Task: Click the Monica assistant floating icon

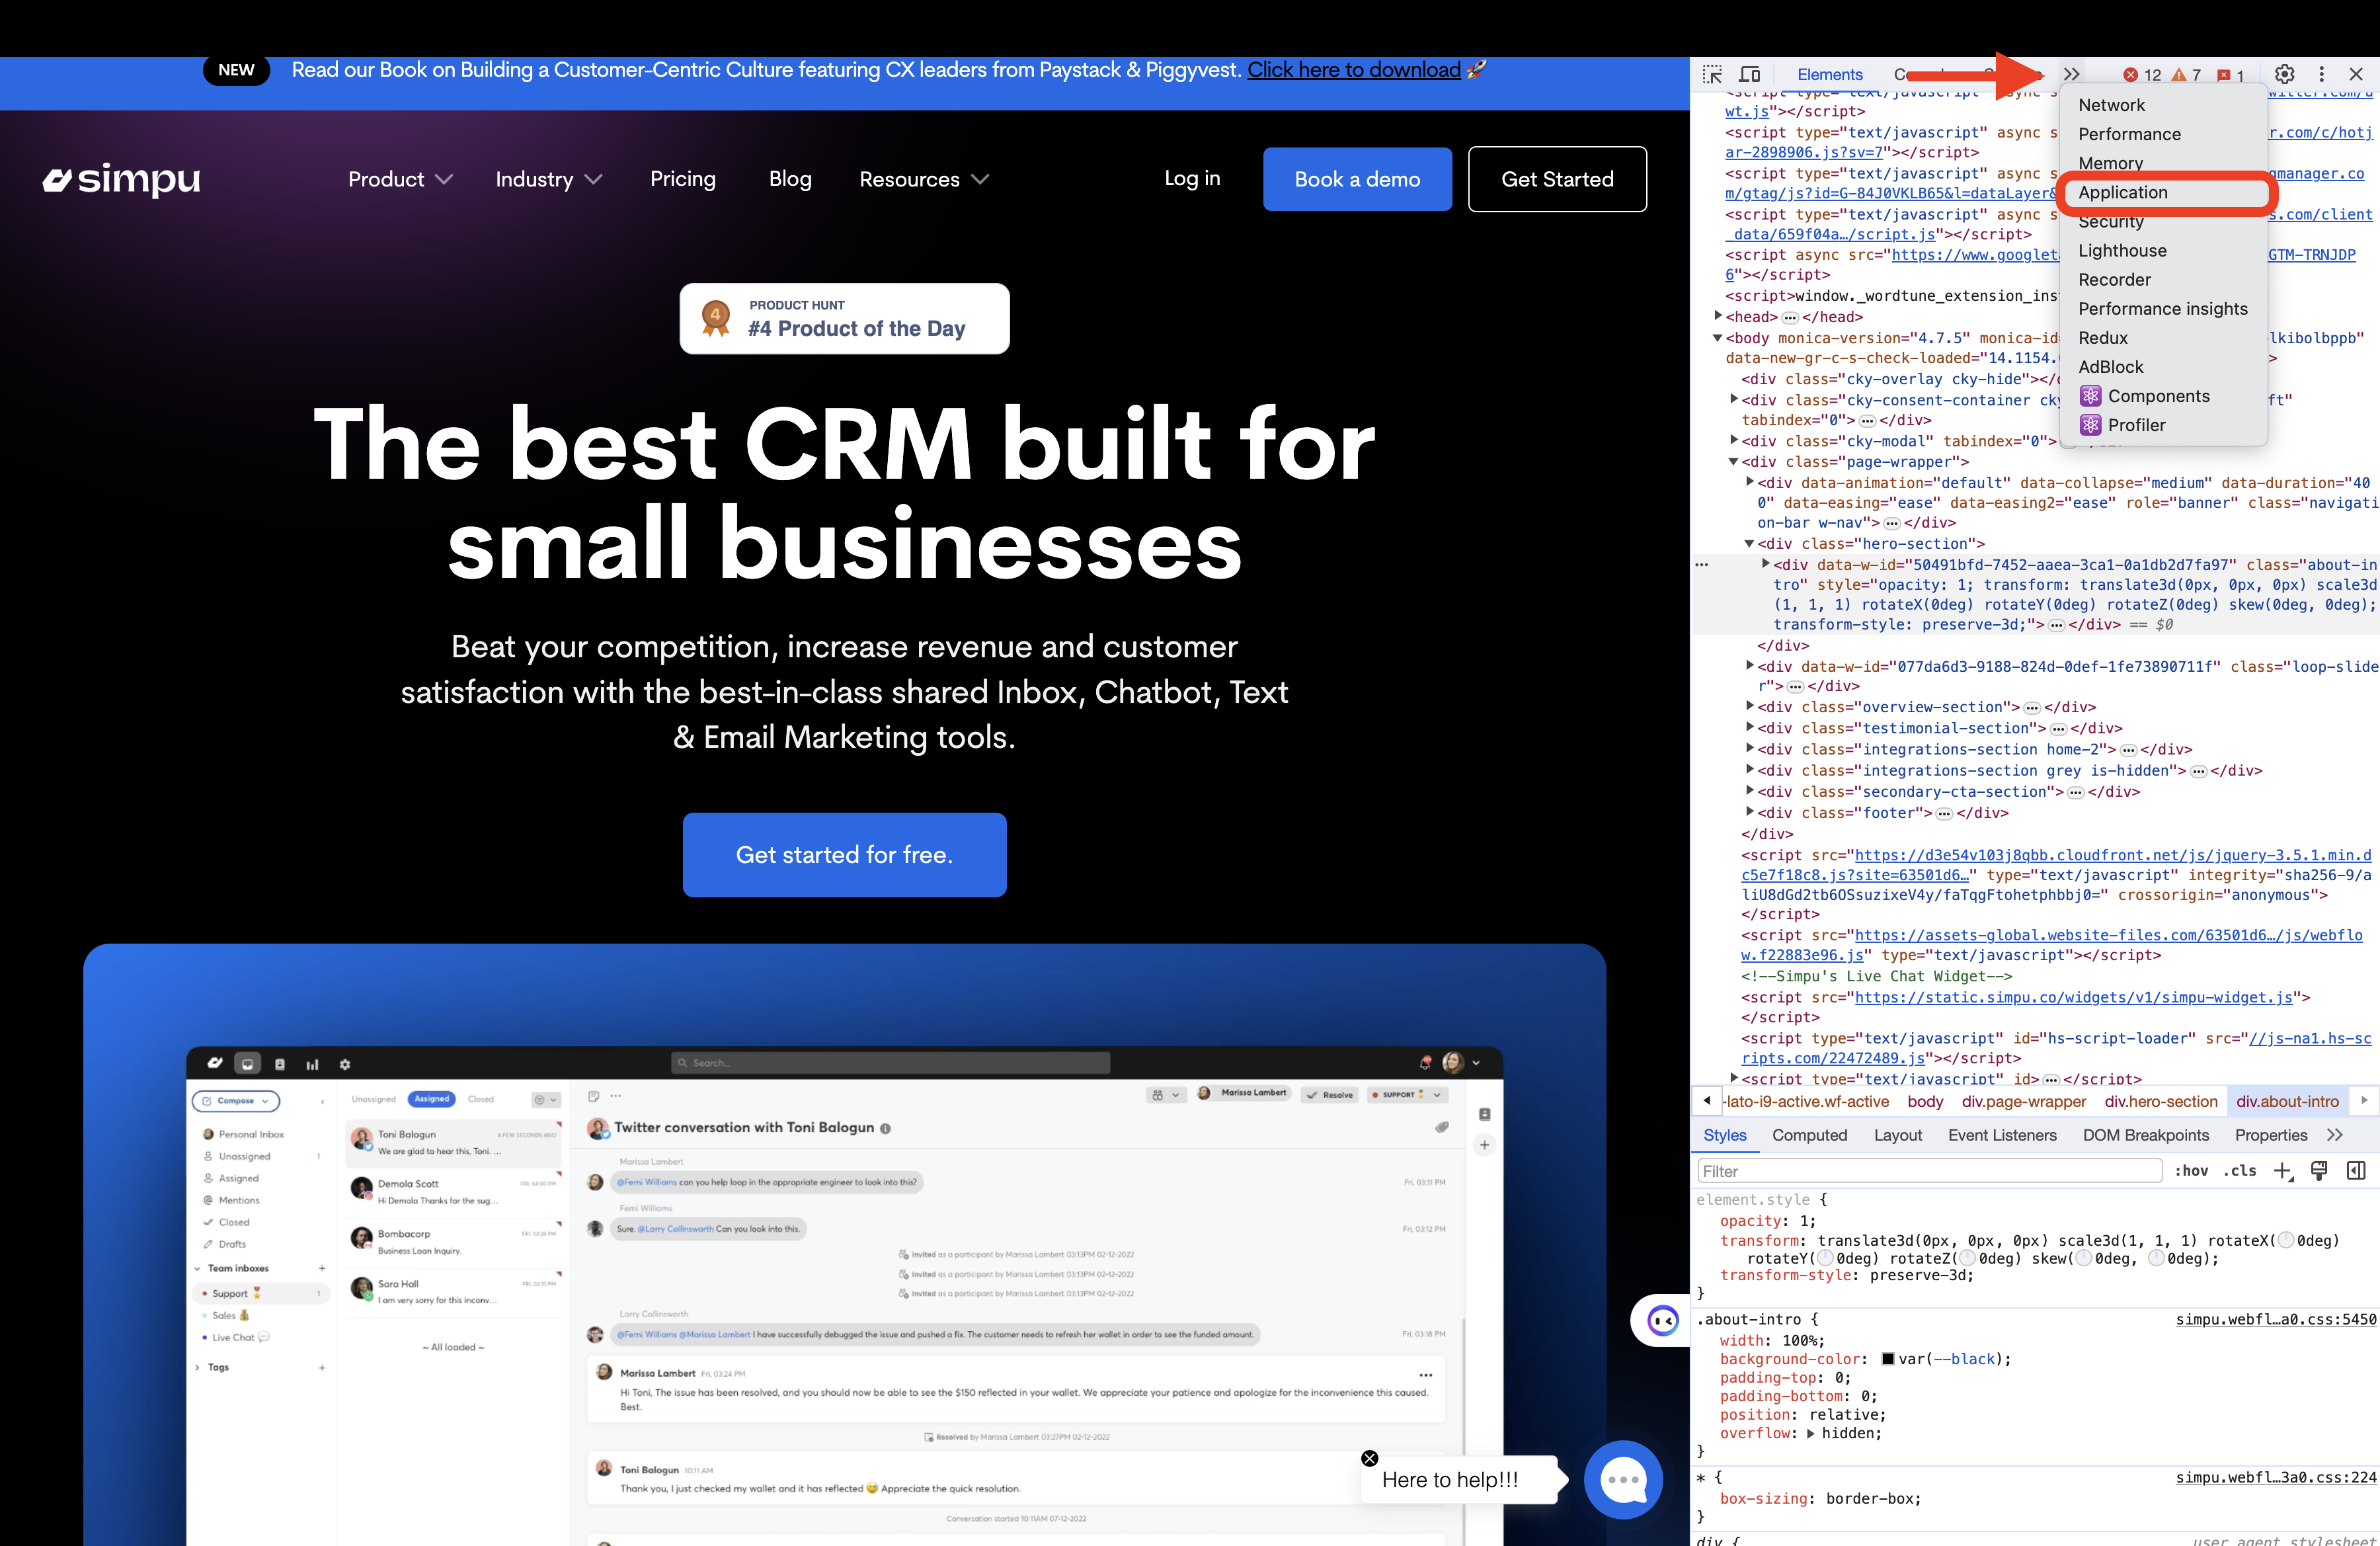Action: [x=1662, y=1320]
